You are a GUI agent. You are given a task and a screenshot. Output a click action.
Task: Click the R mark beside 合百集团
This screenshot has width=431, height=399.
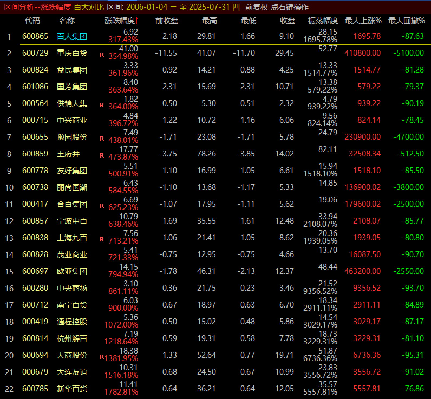(102, 206)
